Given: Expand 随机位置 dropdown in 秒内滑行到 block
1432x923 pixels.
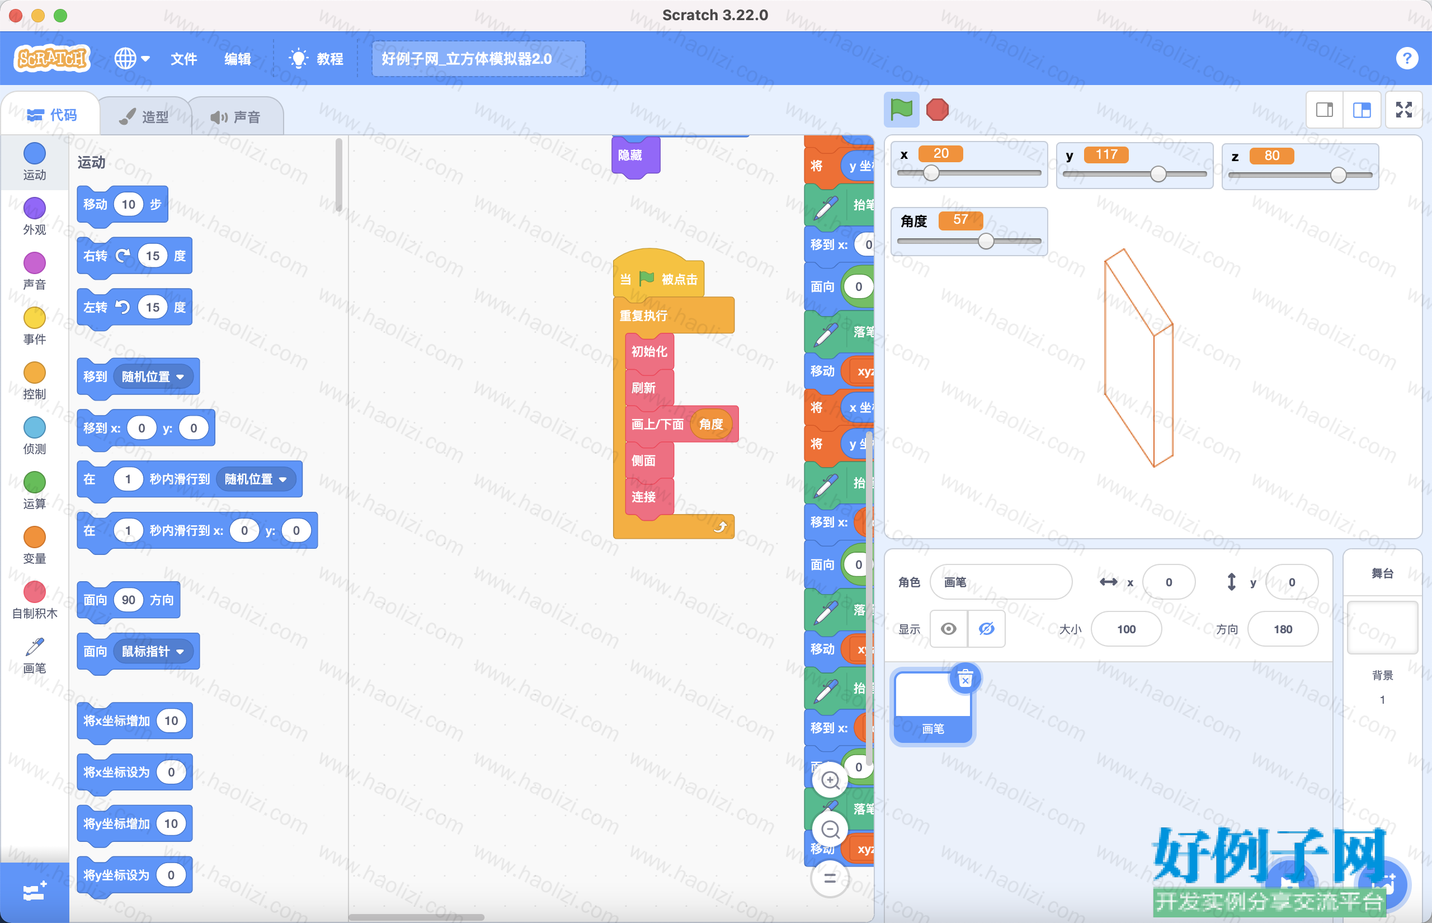Looking at the screenshot, I should point(255,479).
